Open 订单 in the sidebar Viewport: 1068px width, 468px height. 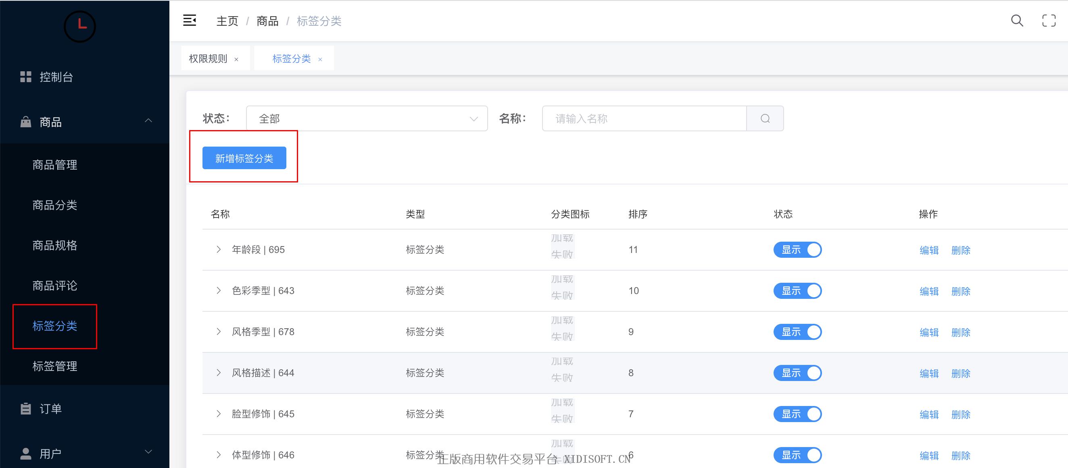click(x=85, y=409)
